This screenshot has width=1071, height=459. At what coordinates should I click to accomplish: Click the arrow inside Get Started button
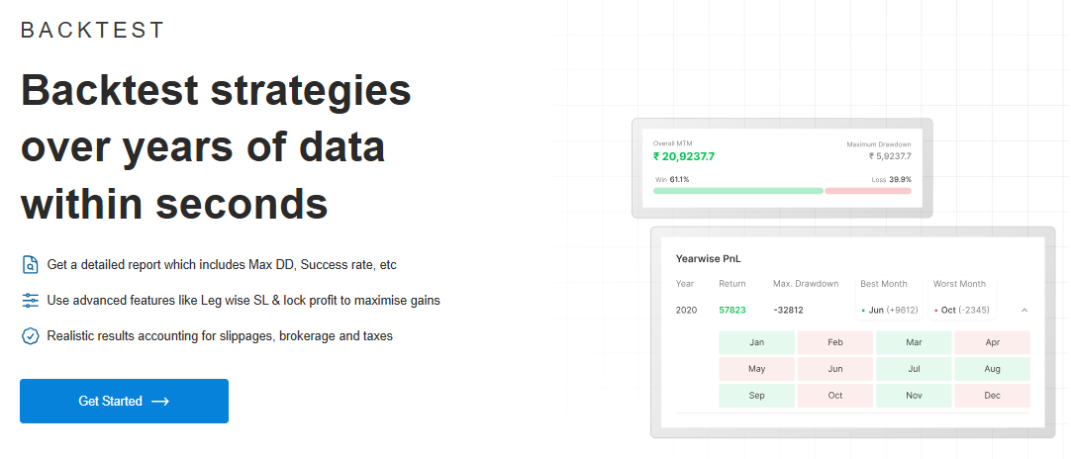tap(160, 402)
